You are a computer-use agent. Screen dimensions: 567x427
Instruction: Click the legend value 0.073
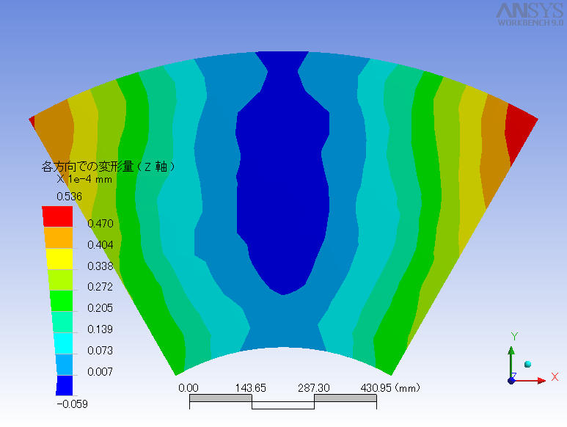point(100,351)
